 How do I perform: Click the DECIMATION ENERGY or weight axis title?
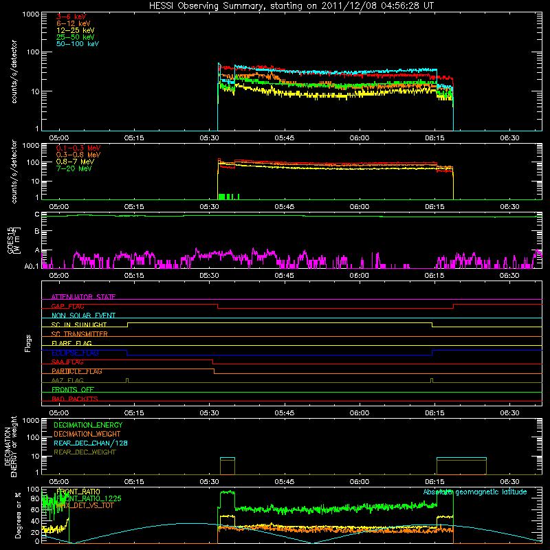click(x=10, y=446)
